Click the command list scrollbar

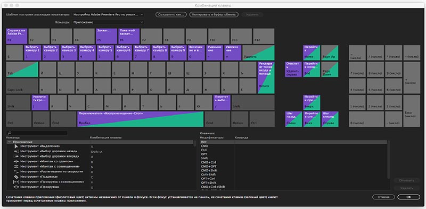[x=194, y=143]
